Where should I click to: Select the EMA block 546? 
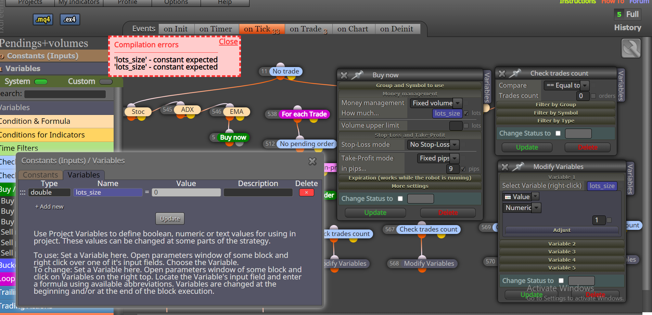tap(236, 112)
